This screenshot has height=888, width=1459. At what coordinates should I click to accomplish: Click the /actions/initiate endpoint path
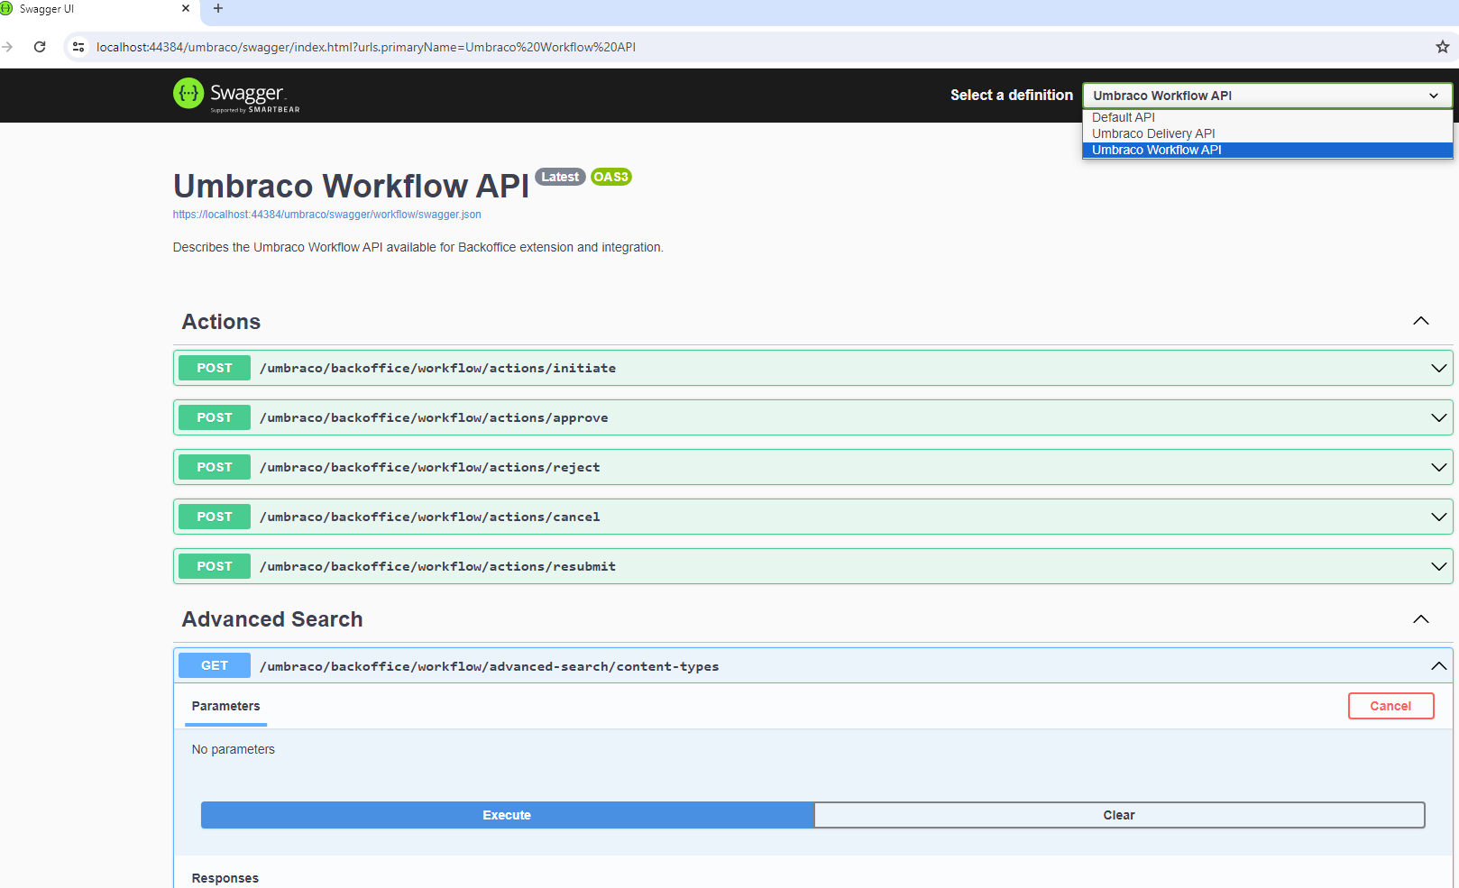[x=438, y=368]
